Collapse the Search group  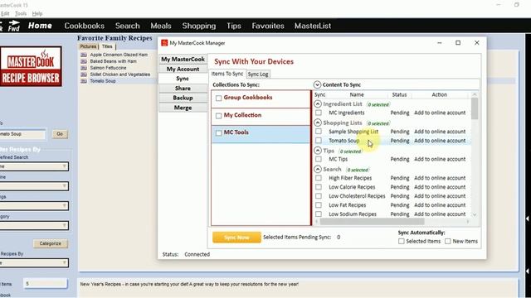click(x=318, y=169)
